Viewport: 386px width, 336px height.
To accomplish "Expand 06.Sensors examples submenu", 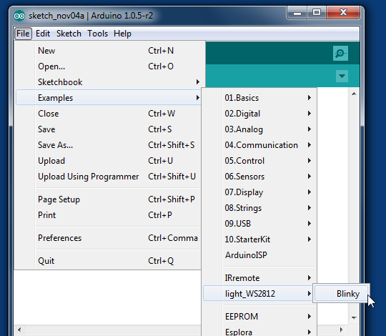I will [x=259, y=177].
